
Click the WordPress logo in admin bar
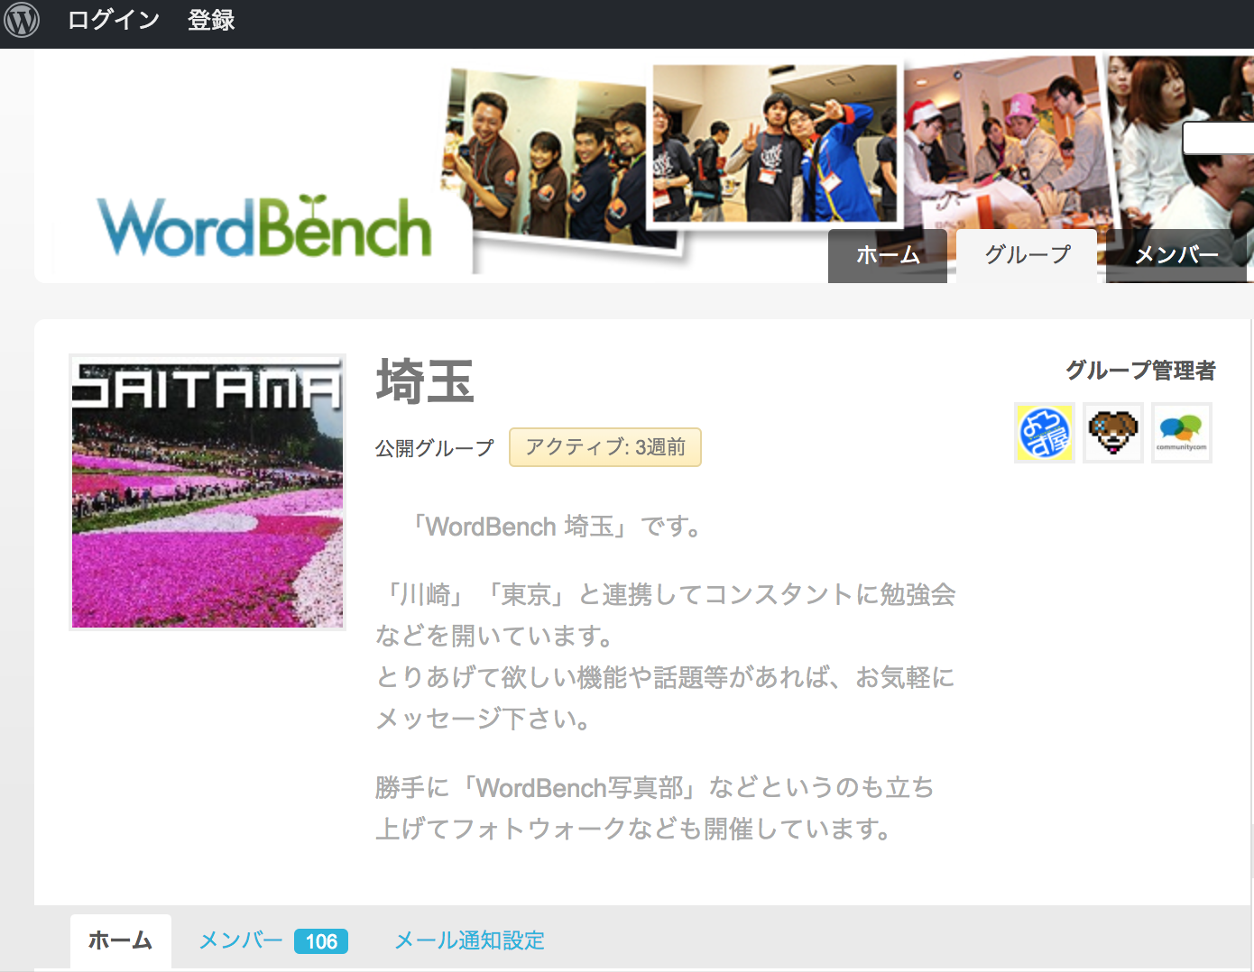(22, 20)
